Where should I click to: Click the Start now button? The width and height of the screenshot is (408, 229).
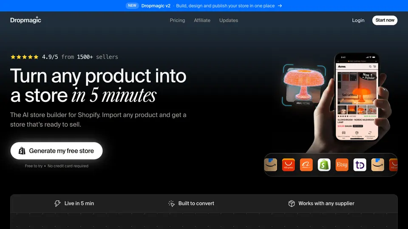click(385, 20)
